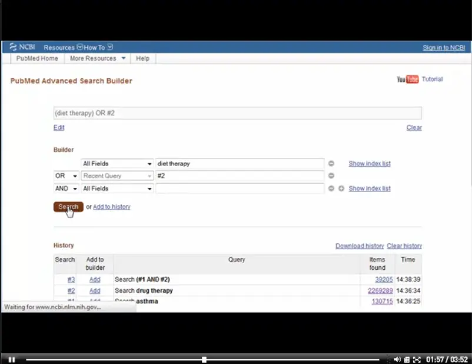Open the YouTube Tutorial icon

click(408, 80)
